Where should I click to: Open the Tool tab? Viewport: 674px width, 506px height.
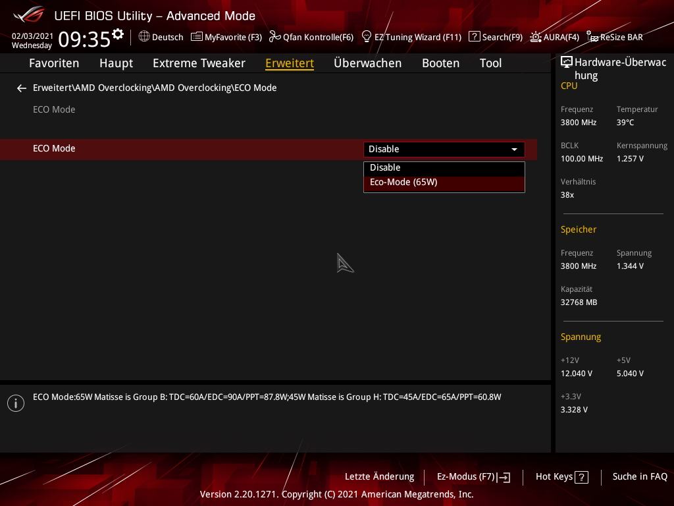pyautogui.click(x=490, y=63)
